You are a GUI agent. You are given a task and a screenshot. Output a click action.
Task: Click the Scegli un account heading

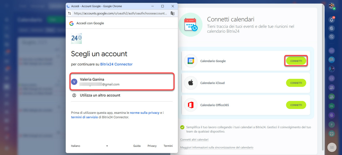pyautogui.click(x=99, y=54)
